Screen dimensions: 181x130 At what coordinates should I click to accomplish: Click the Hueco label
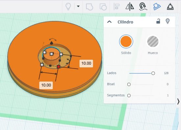(153, 53)
